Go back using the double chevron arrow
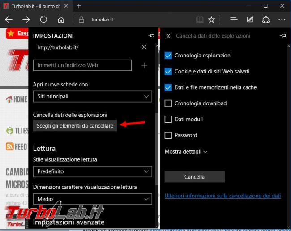Image resolution: width=291 pixels, height=231 pixels. [168, 36]
